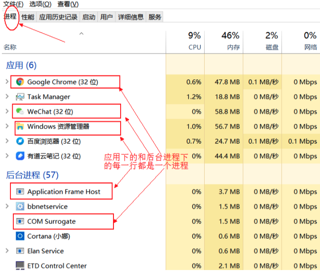Click the ETD Control Center icon

(x=20, y=265)
